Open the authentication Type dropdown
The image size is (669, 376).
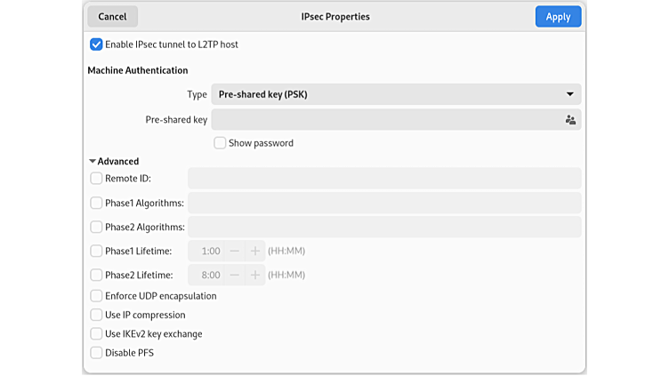point(395,94)
